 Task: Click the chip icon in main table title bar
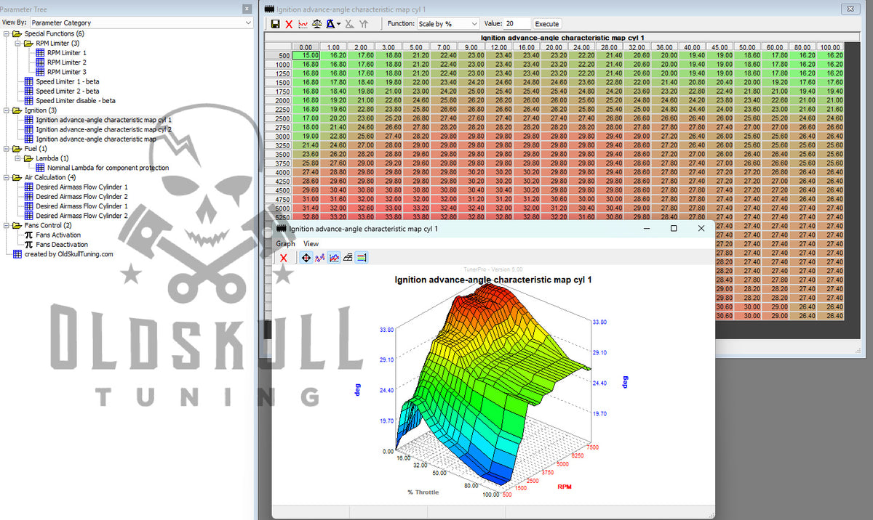pos(268,9)
